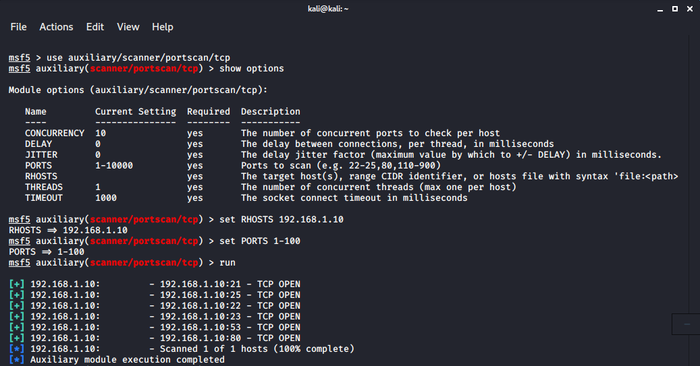Click the 'set RHOSTS 192.168.1.10' command
This screenshot has height=366, width=700.
point(281,219)
